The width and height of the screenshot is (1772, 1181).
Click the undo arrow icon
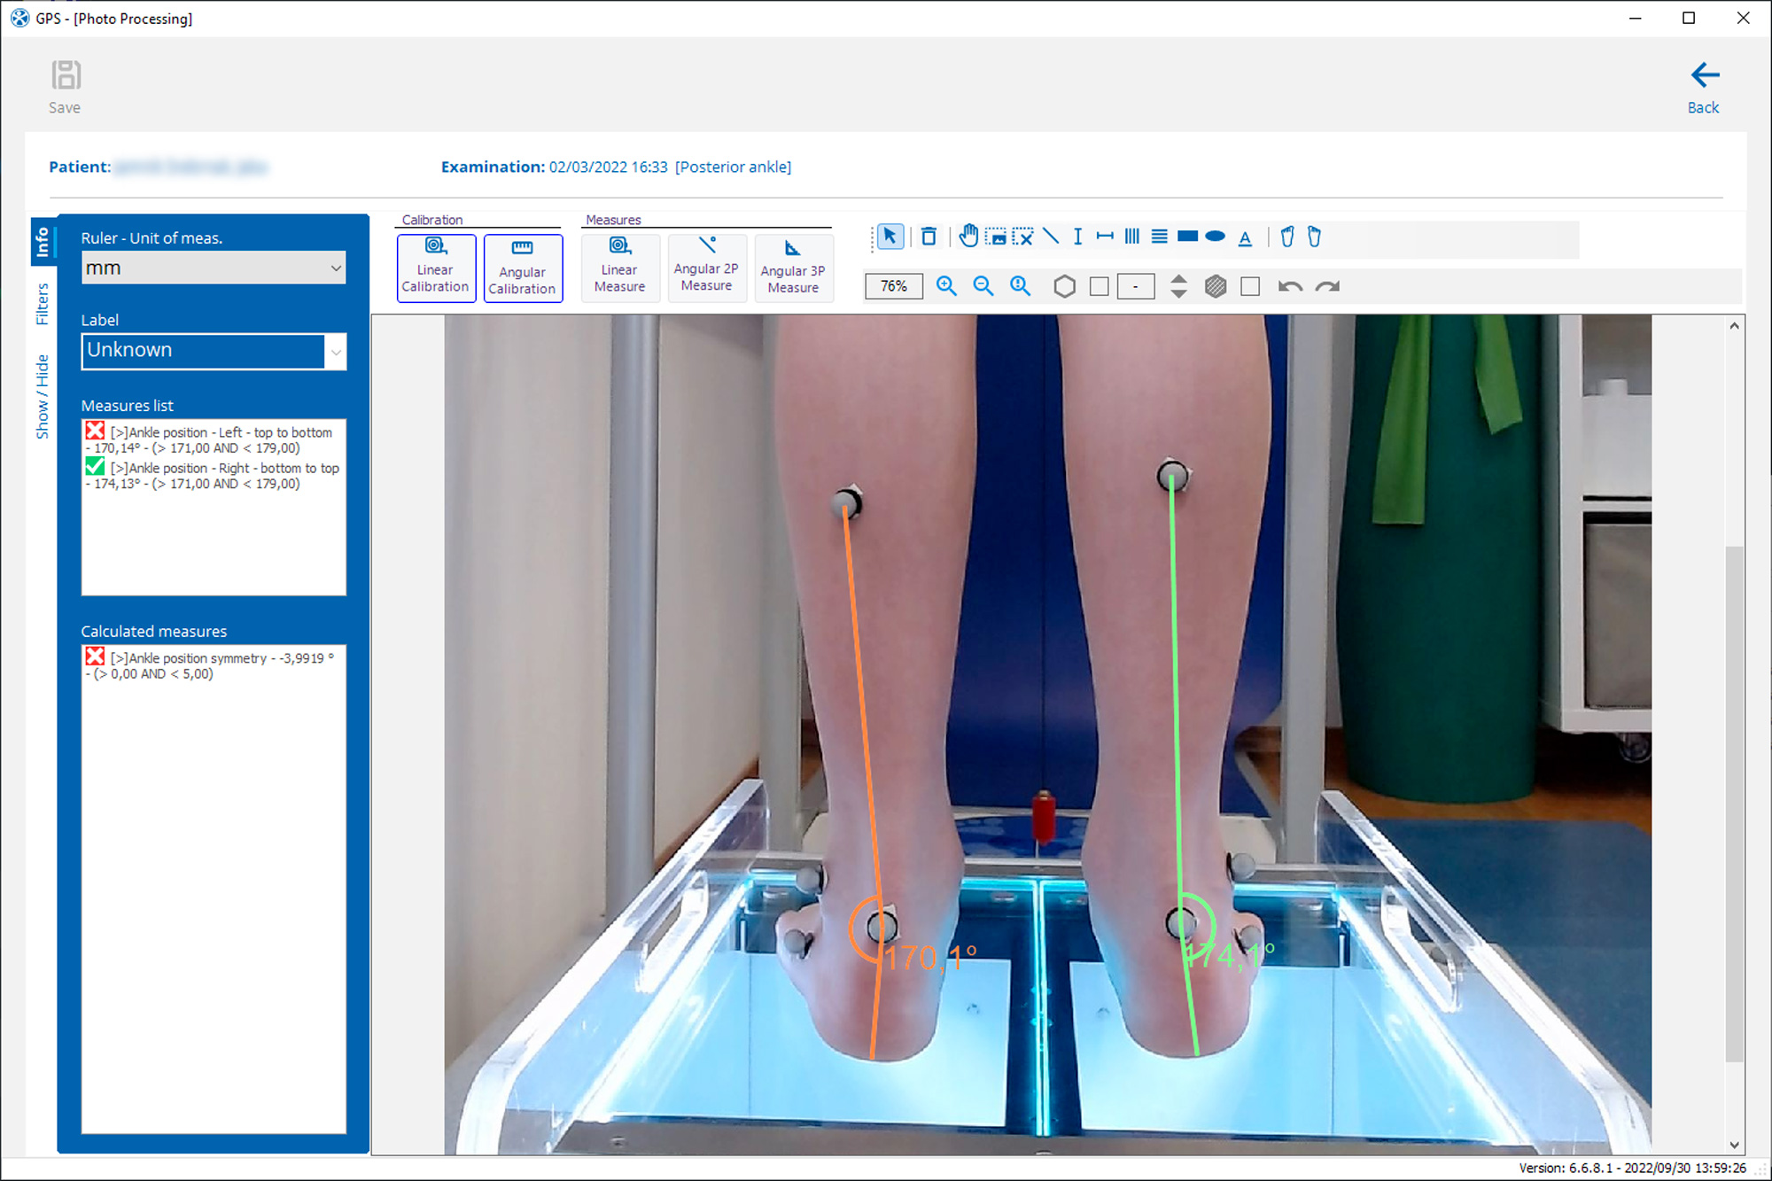[1290, 286]
